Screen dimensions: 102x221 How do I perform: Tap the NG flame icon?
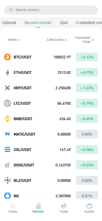pos(7,196)
